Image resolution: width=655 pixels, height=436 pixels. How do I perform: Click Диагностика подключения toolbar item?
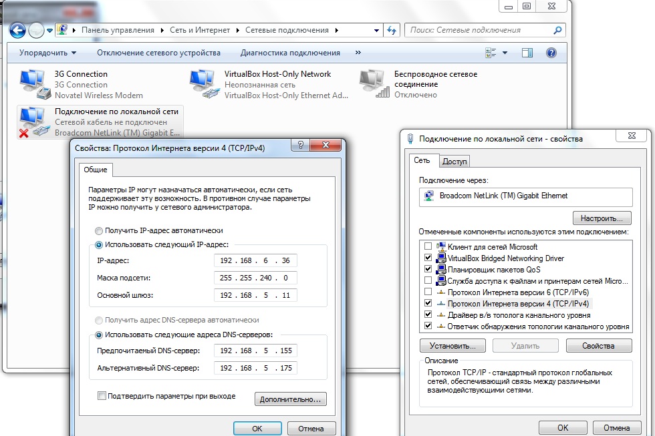coord(290,53)
